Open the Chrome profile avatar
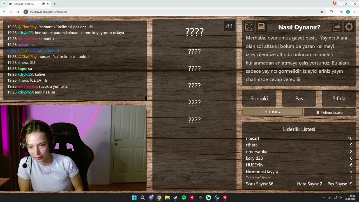The height and width of the screenshot is (202, 359). 348,12
